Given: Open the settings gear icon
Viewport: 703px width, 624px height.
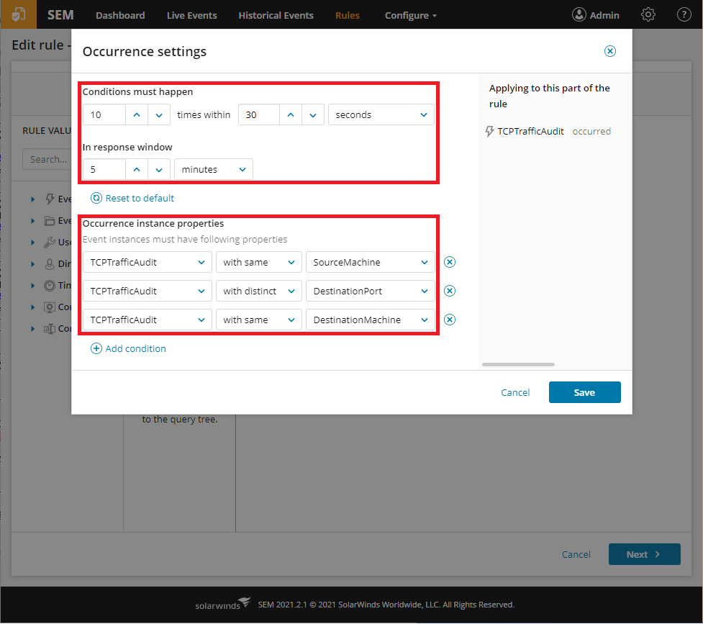Looking at the screenshot, I should click(648, 15).
